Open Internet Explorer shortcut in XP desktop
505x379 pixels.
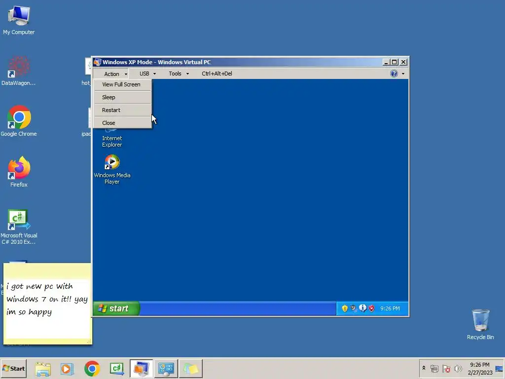112,139
